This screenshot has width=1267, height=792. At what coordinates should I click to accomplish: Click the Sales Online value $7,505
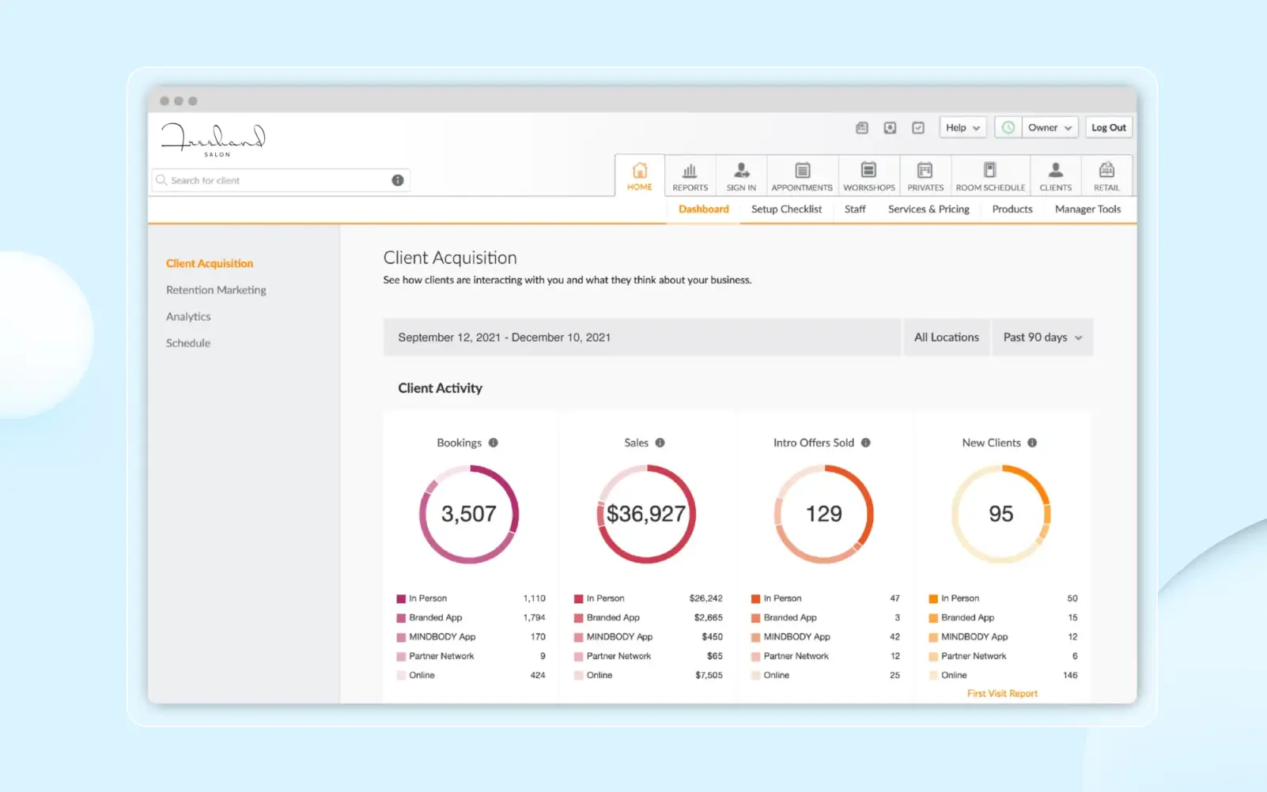(709, 675)
